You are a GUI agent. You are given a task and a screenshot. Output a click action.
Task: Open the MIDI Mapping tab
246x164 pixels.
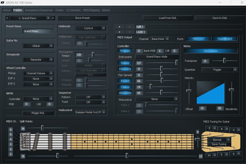[x=91, y=10]
